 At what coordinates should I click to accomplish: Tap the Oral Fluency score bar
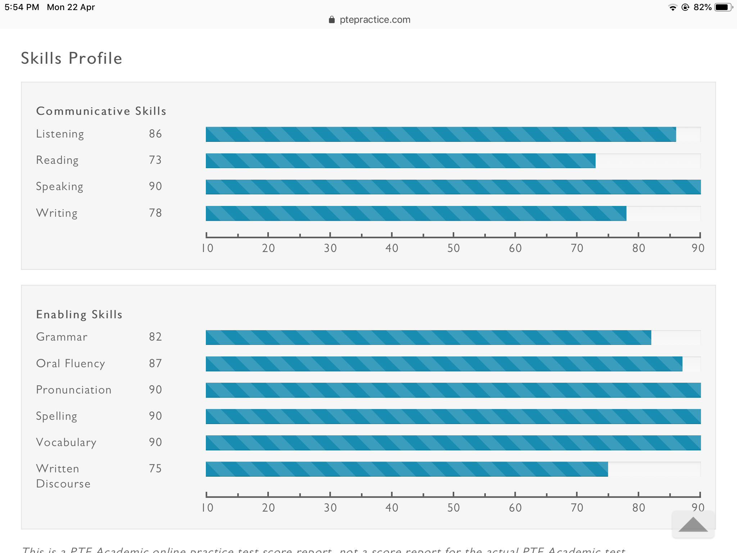click(x=444, y=364)
